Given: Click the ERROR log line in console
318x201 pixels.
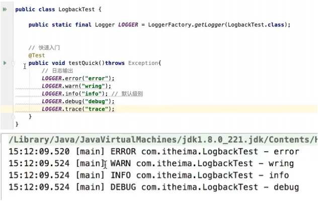Looking at the screenshot, I should click(x=154, y=152).
